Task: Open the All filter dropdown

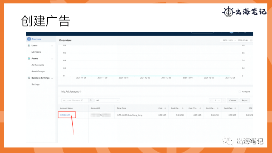Action: [107, 100]
